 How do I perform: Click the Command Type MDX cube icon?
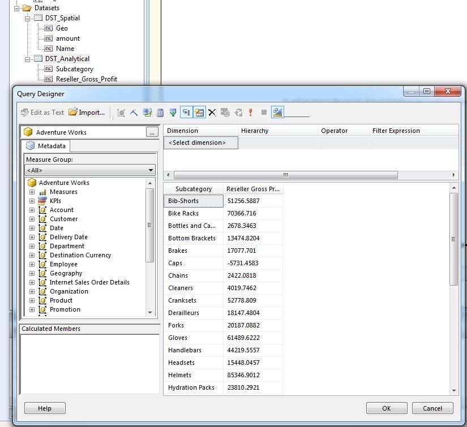point(121,113)
